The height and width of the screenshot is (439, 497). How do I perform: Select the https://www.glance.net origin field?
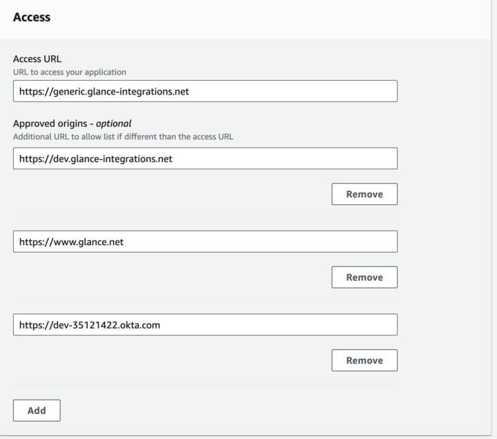[x=205, y=242]
